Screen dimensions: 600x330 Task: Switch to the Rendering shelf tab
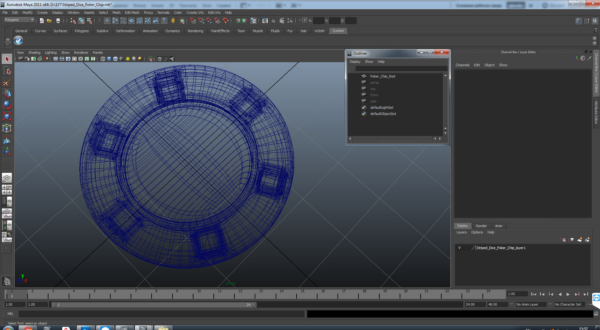(195, 31)
